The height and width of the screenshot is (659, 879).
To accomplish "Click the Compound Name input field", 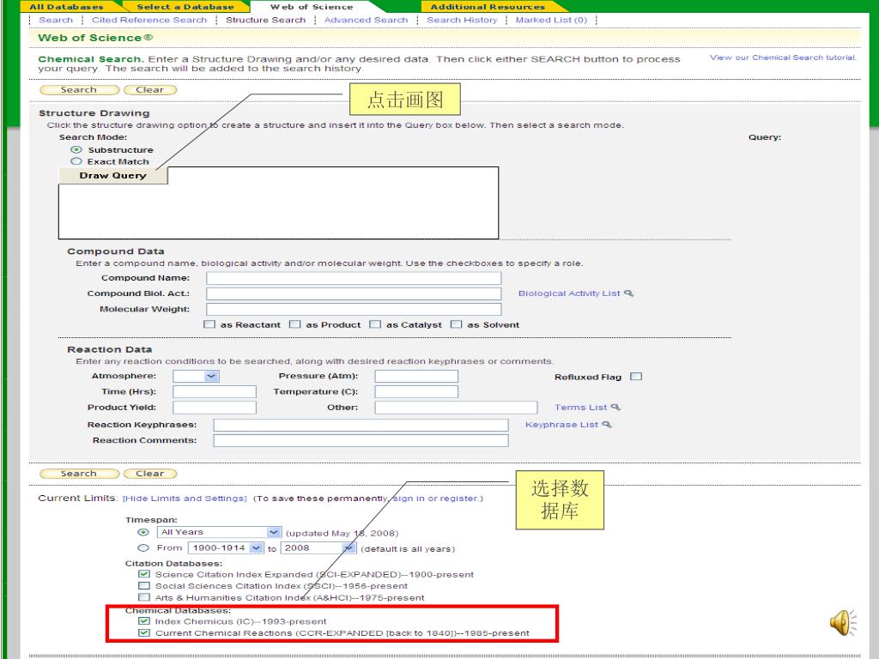I will [354, 278].
